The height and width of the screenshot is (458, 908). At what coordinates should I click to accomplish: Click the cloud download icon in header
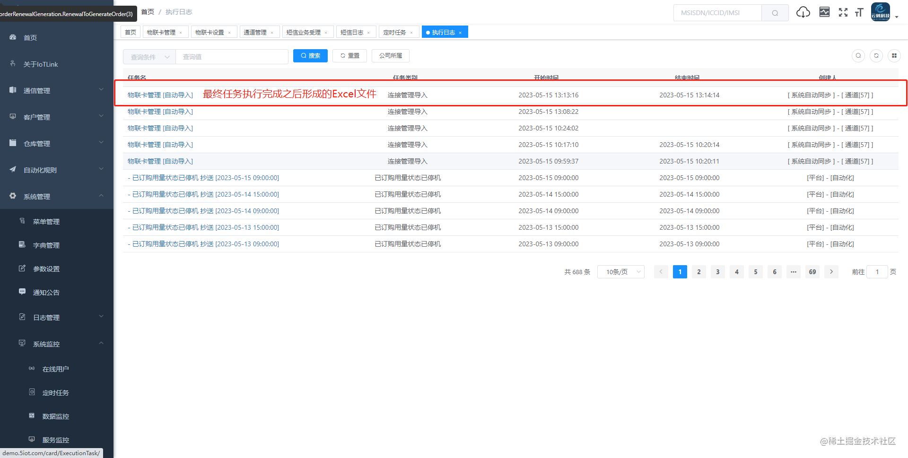pos(803,12)
